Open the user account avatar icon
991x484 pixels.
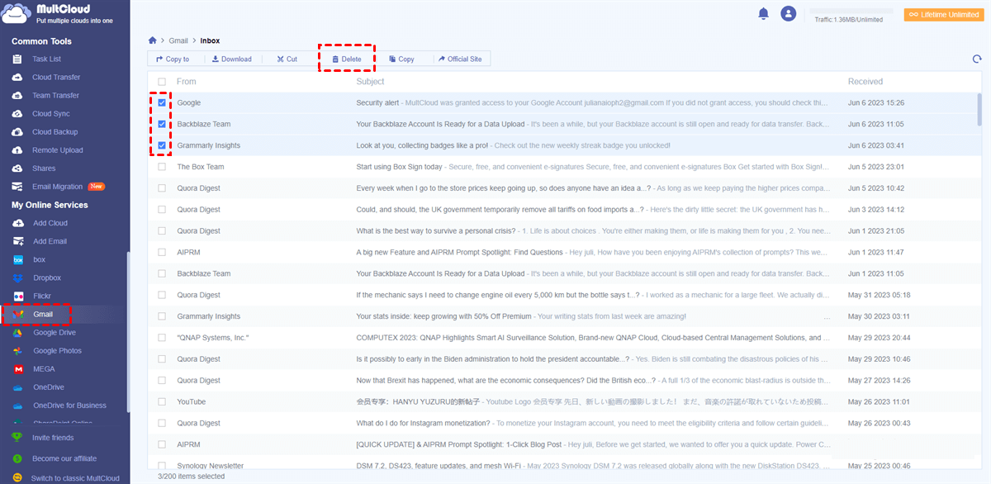pos(789,13)
